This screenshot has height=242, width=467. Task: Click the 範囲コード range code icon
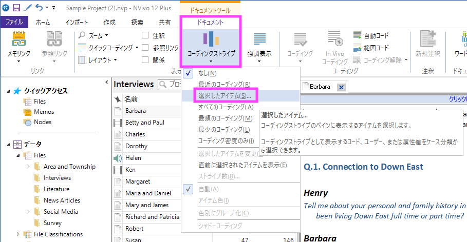(358, 48)
